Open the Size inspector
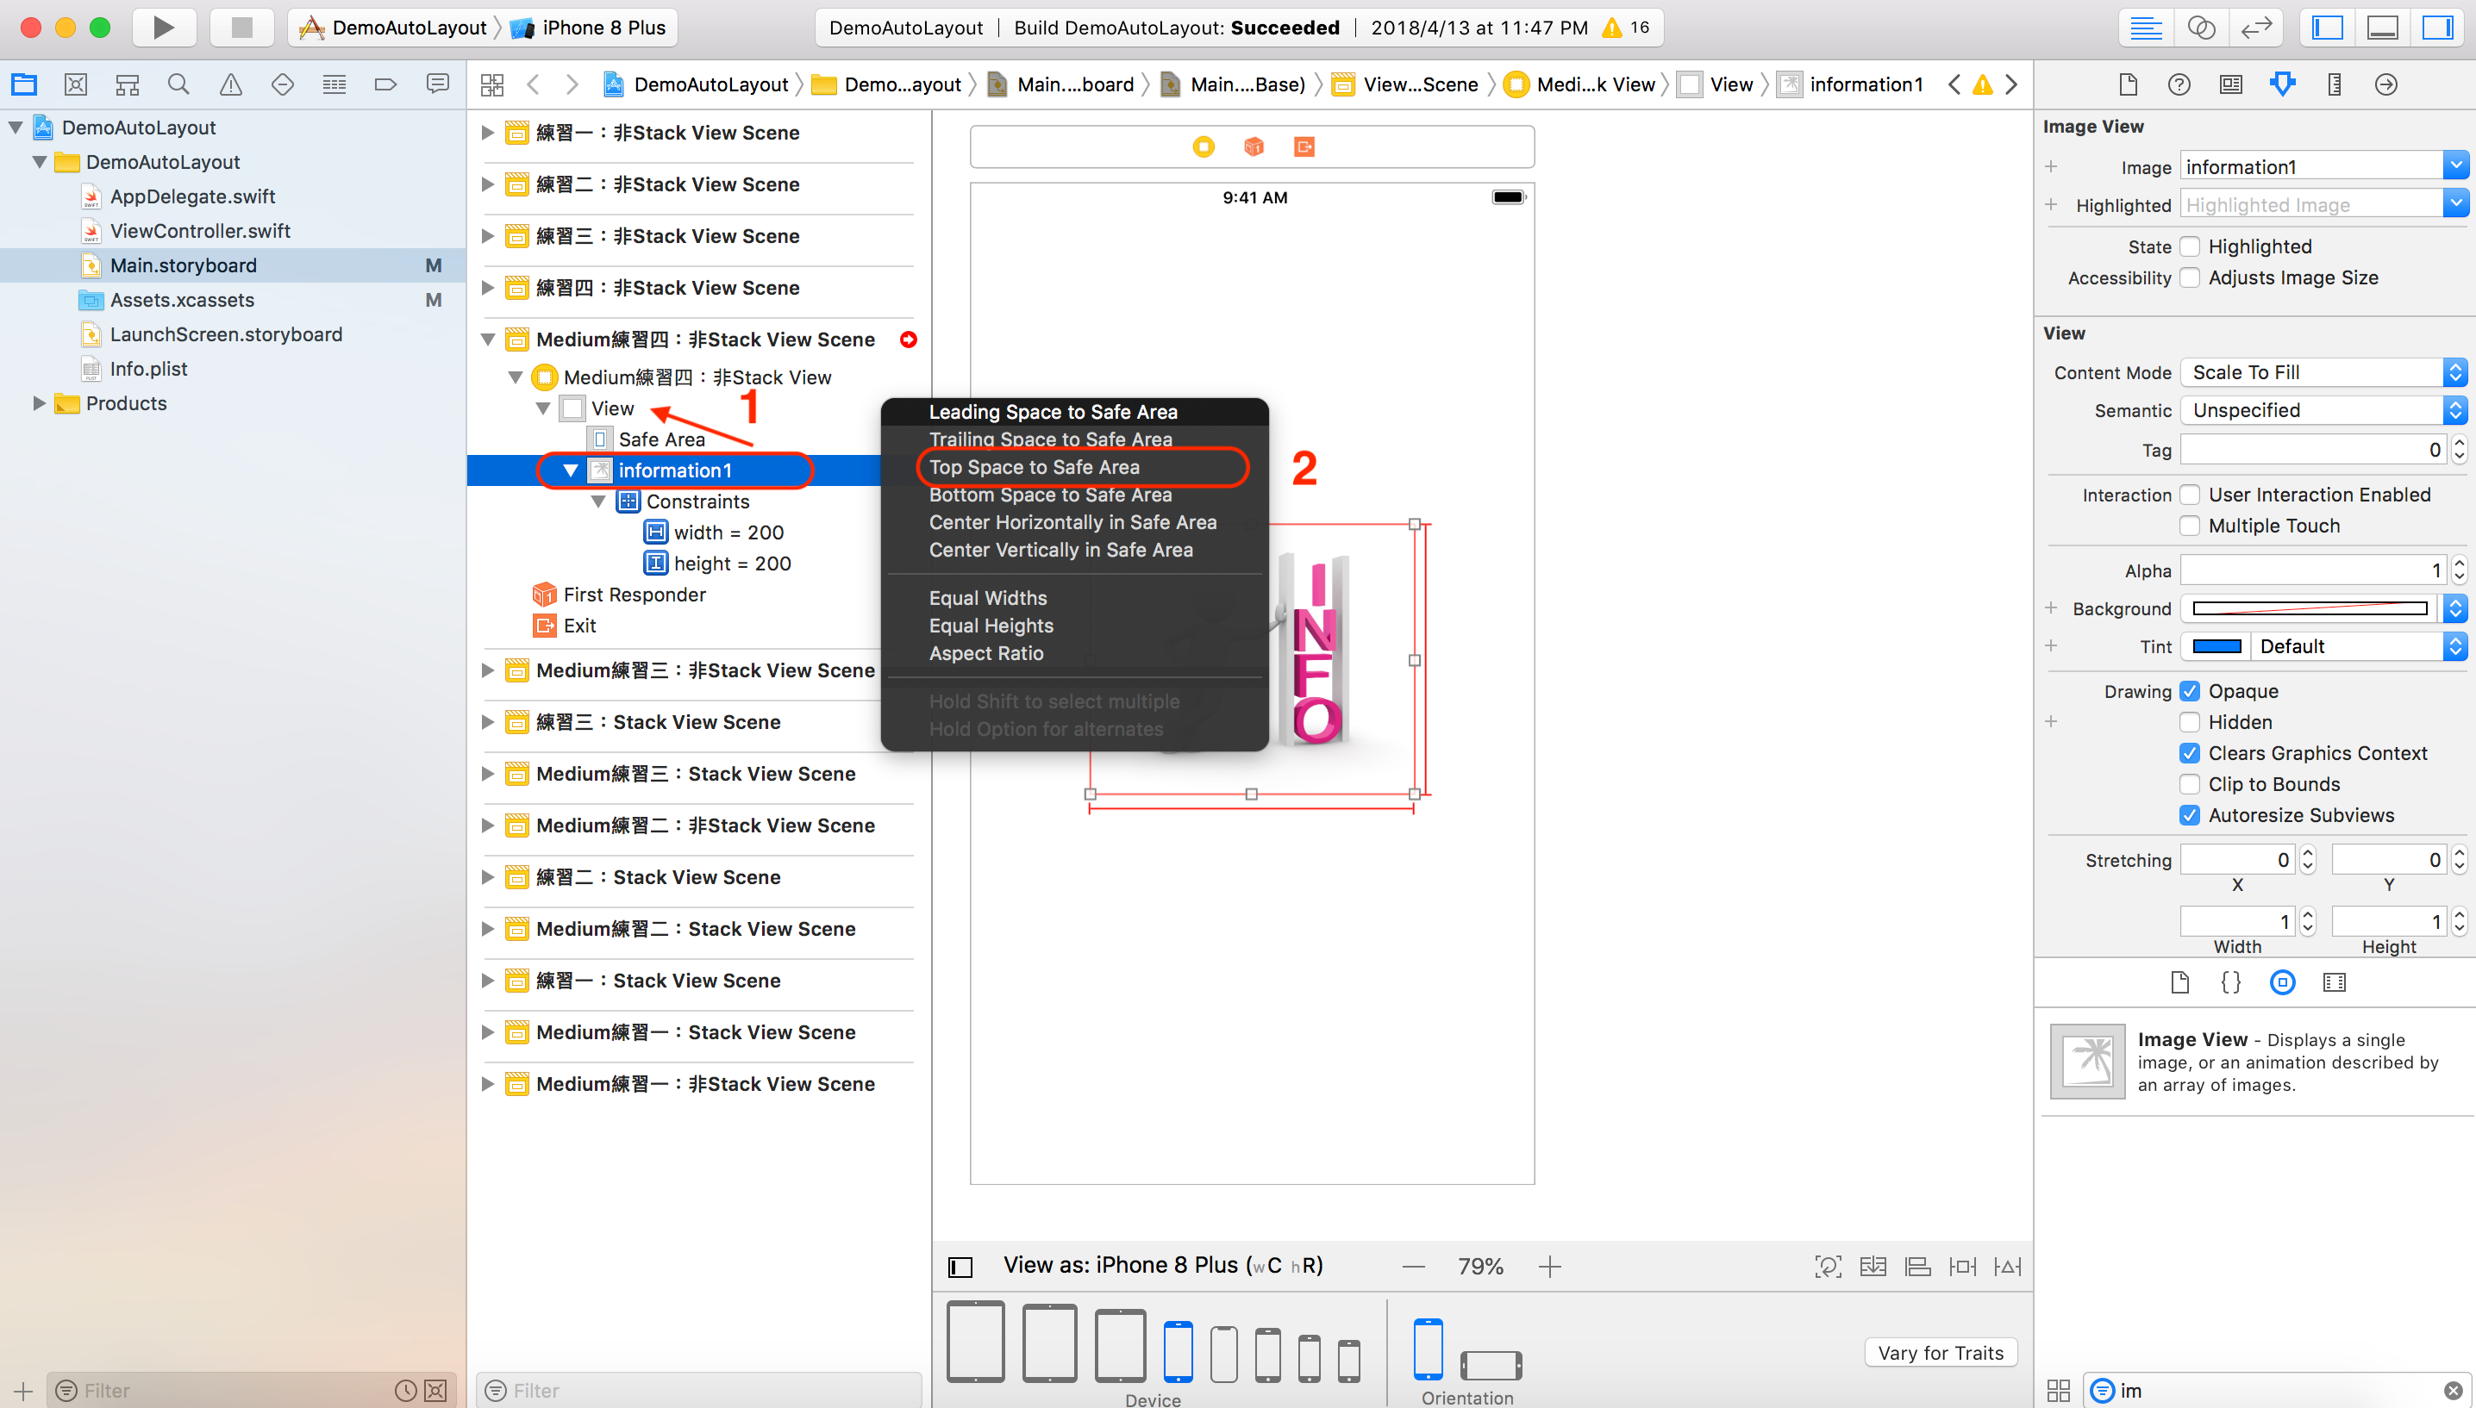This screenshot has height=1408, width=2476. (2335, 84)
